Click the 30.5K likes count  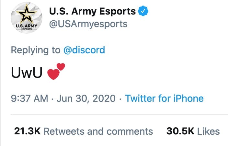[x=180, y=131]
